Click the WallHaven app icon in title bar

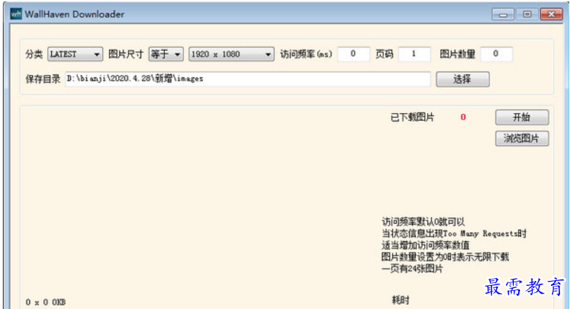tap(16, 14)
